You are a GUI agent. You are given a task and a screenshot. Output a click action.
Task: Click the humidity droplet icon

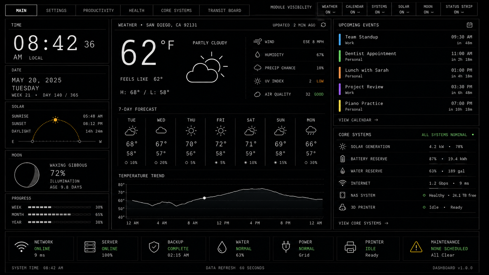[x=257, y=55]
